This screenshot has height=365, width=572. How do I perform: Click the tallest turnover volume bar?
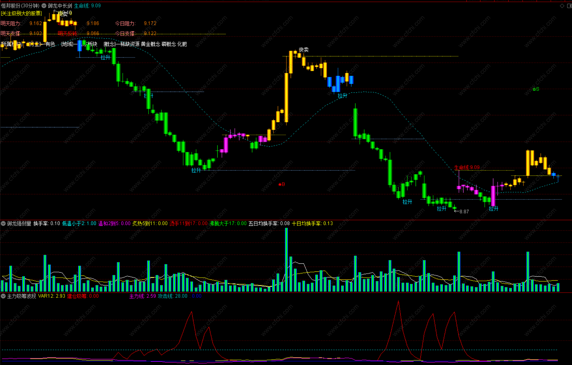click(x=286, y=259)
